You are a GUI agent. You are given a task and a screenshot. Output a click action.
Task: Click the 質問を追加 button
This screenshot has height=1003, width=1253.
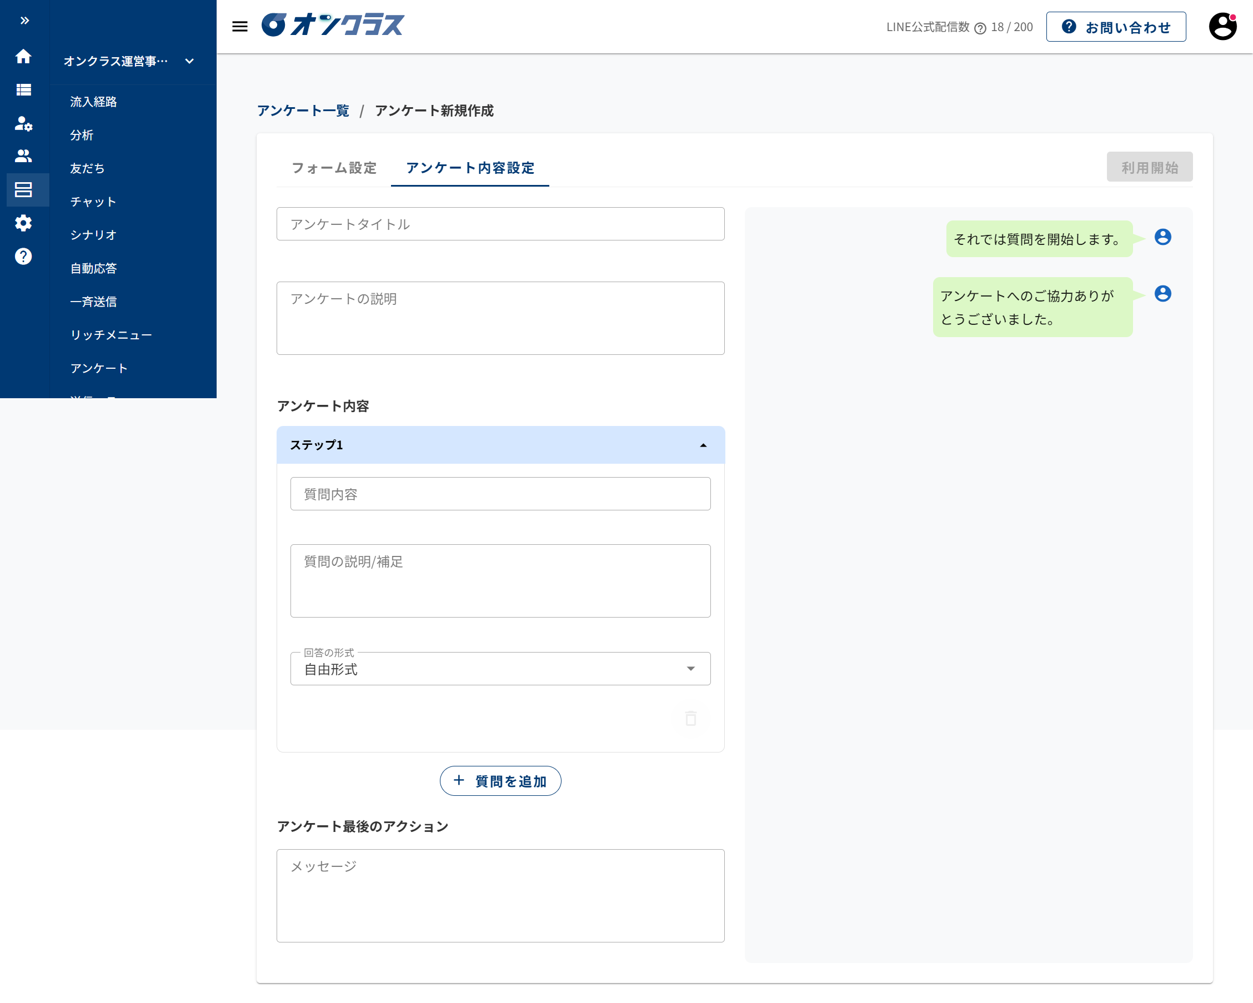[x=500, y=781]
